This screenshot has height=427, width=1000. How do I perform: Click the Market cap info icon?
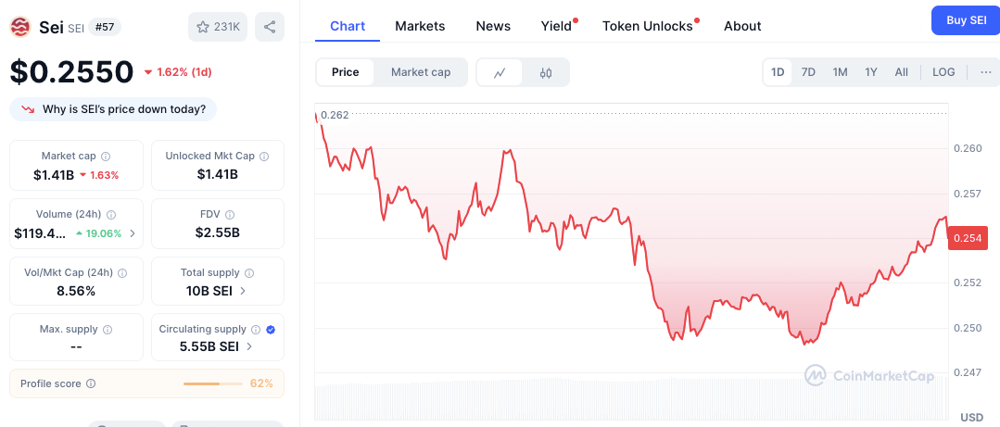tap(106, 157)
